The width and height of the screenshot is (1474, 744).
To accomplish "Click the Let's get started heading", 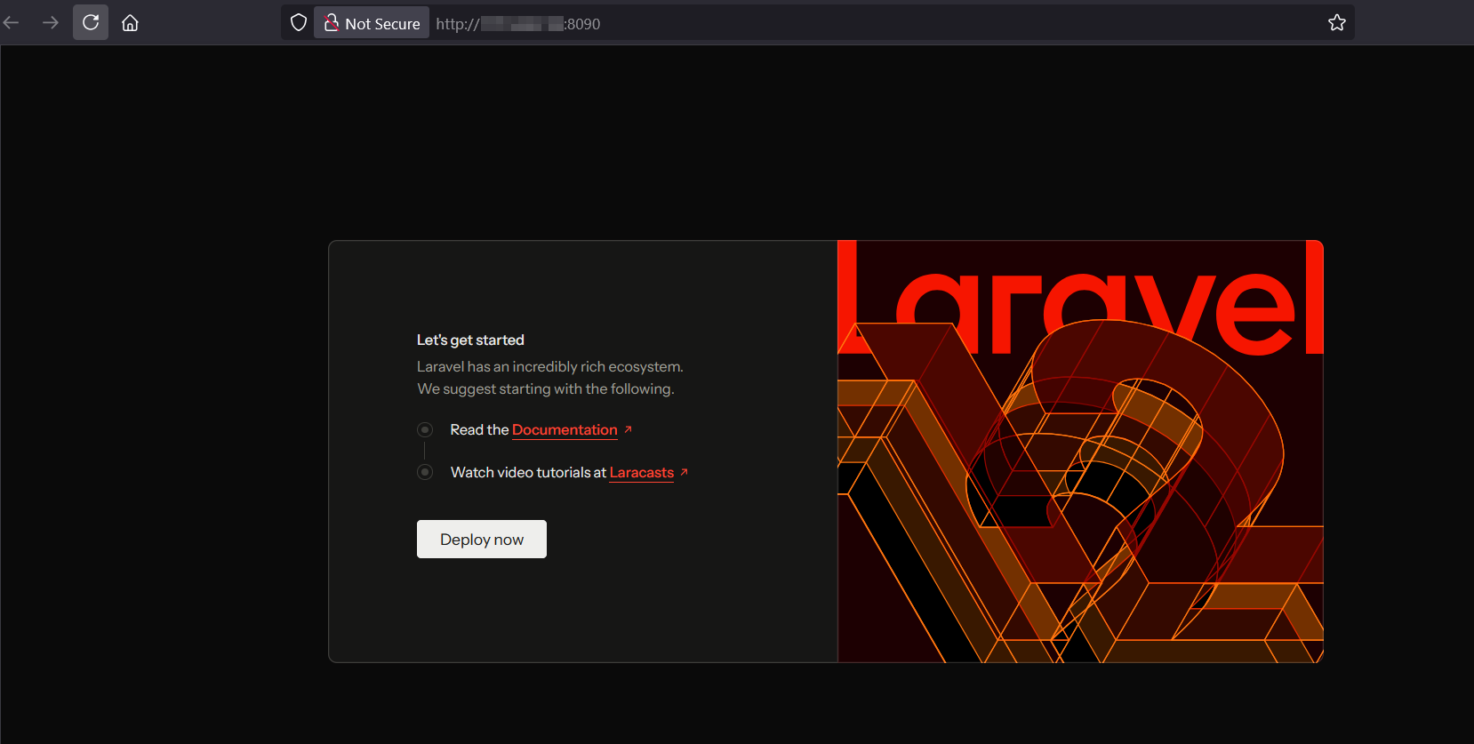I will (470, 340).
